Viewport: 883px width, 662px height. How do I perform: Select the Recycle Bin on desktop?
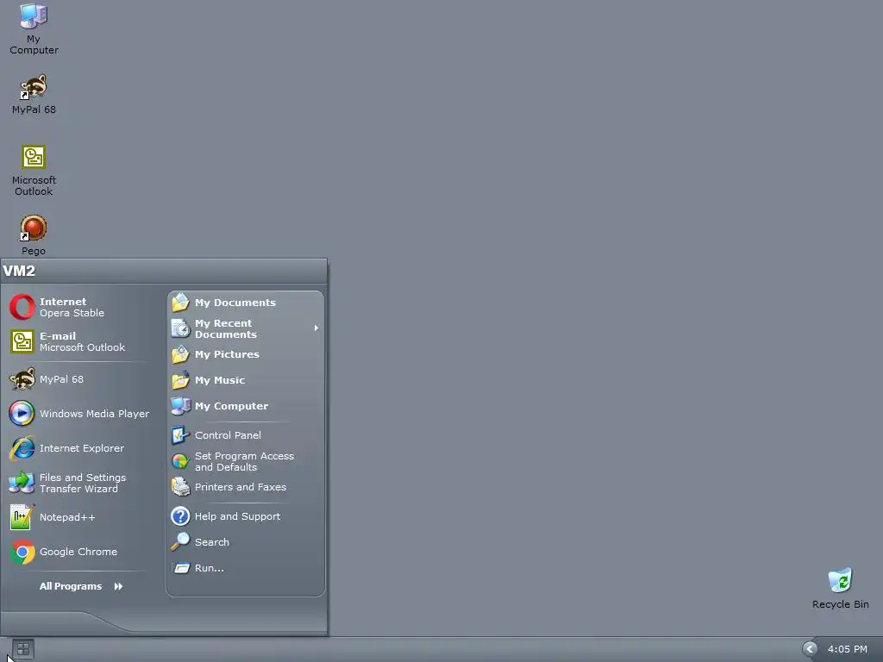point(840,589)
